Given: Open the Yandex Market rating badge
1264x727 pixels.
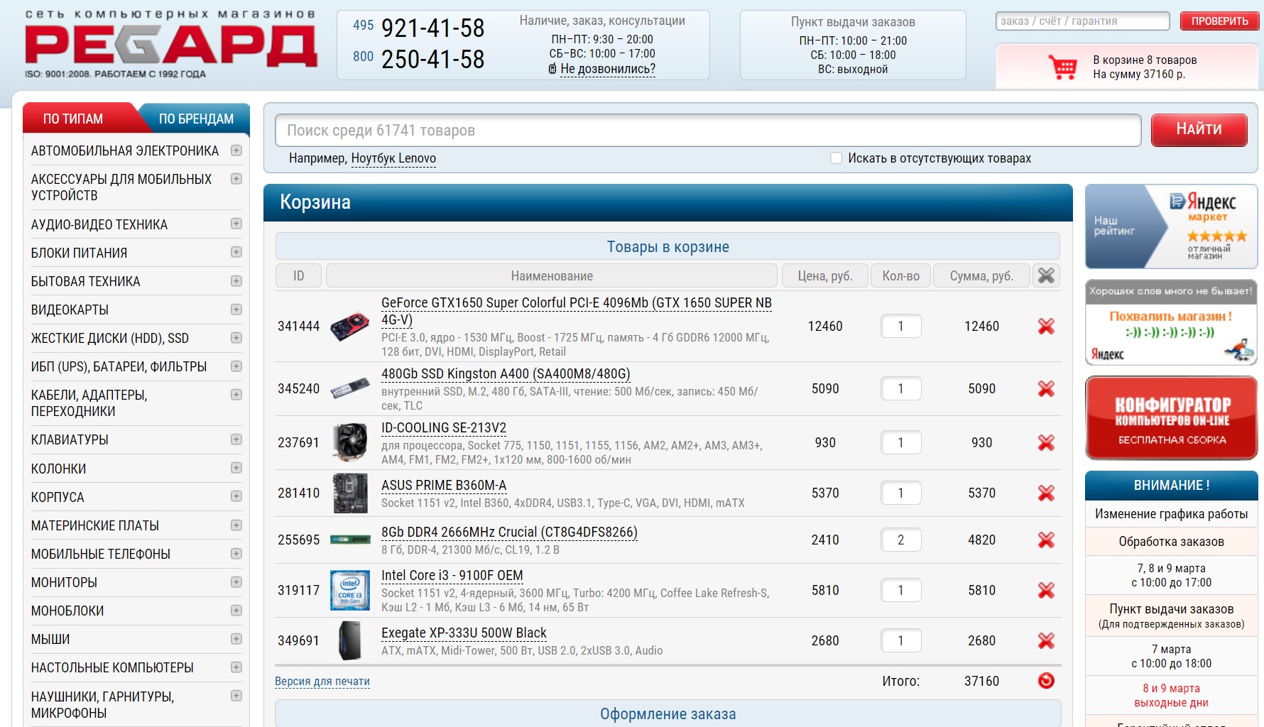Looking at the screenshot, I should click(1171, 226).
